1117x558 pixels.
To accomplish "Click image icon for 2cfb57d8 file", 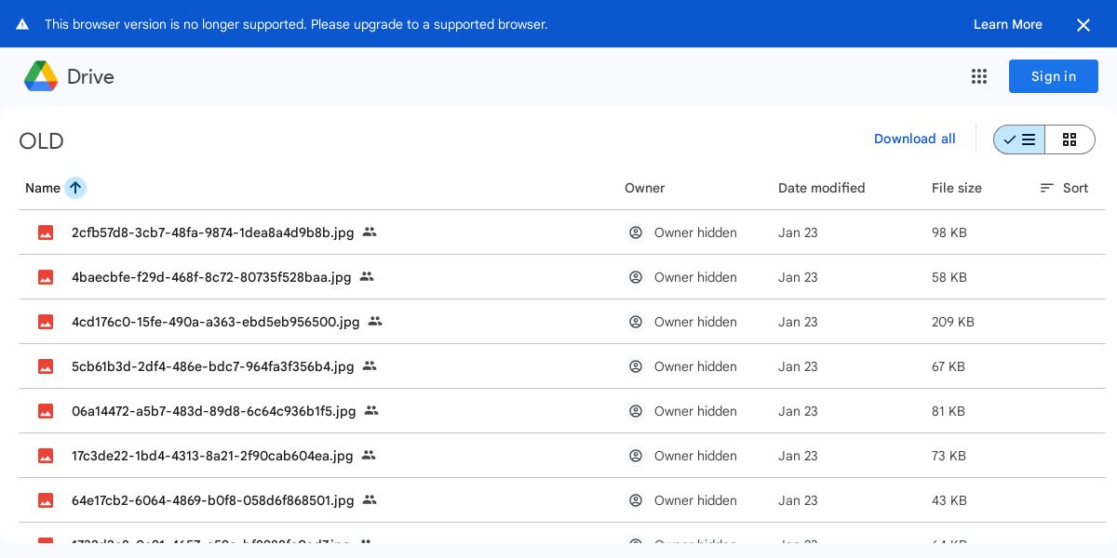I will pyautogui.click(x=46, y=232).
